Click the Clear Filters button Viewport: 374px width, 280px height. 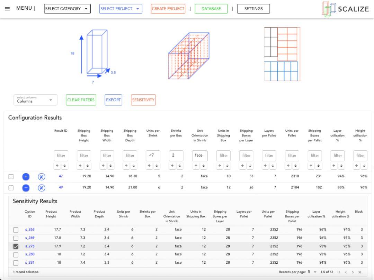coord(81,100)
